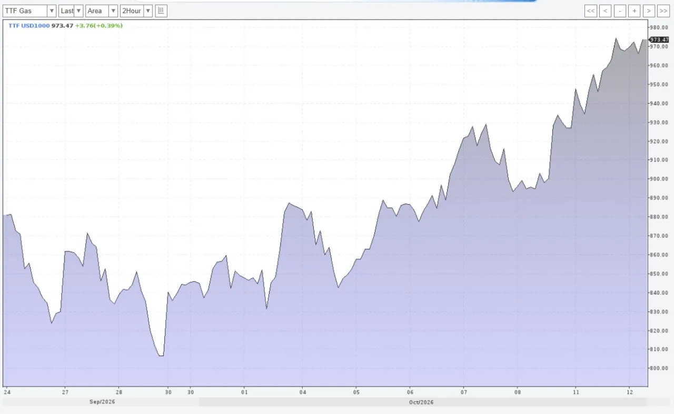This screenshot has width=674, height=414.
Task: Step chart forward with > button
Action: click(649, 11)
